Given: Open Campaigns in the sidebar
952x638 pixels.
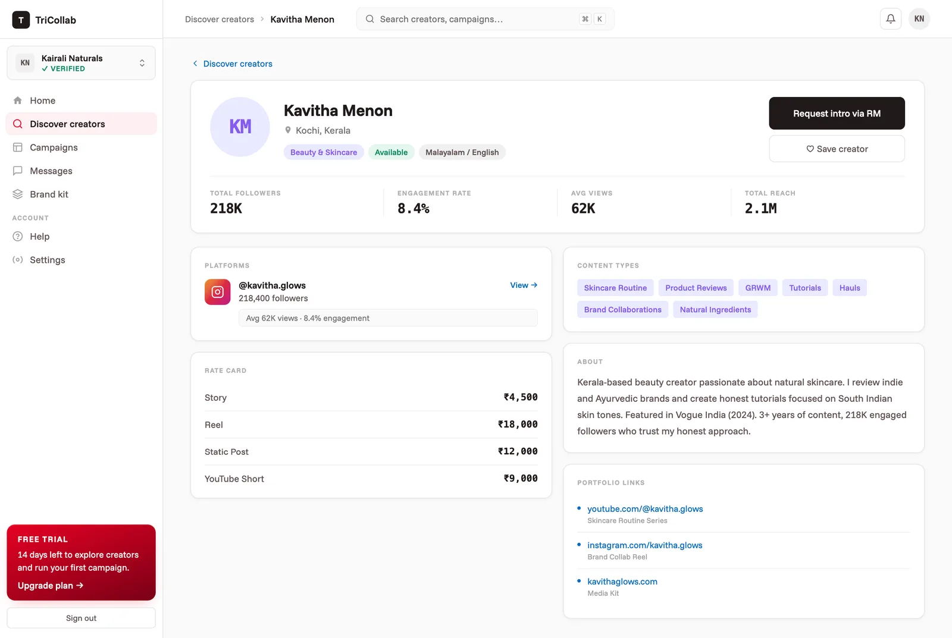Looking at the screenshot, I should [81, 147].
